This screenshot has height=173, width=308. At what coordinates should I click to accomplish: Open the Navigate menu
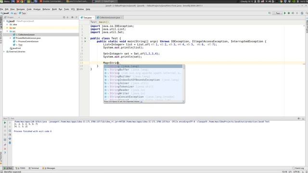coord(20,9)
